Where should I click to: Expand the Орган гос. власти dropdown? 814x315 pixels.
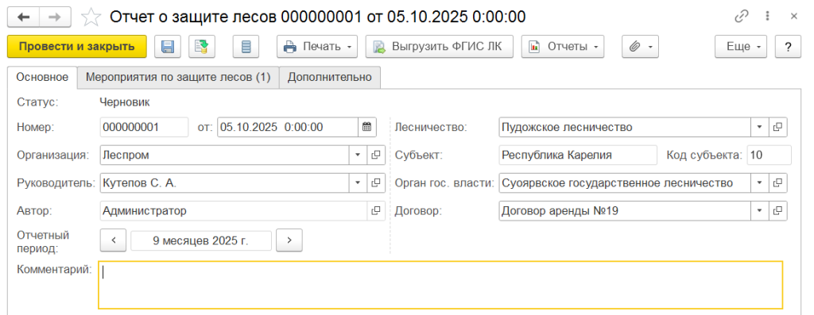tap(759, 182)
